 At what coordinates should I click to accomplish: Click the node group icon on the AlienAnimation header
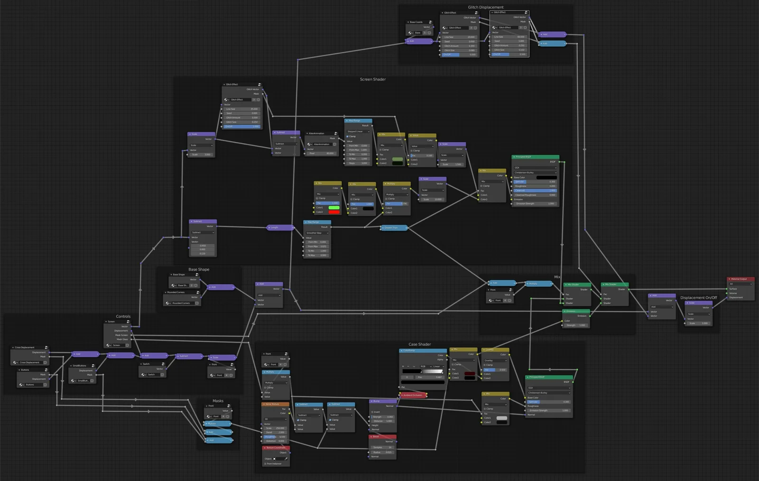click(x=335, y=133)
